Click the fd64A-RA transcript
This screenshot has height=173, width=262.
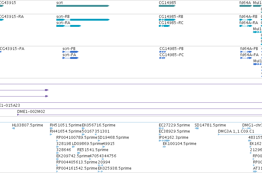coord(246,26)
